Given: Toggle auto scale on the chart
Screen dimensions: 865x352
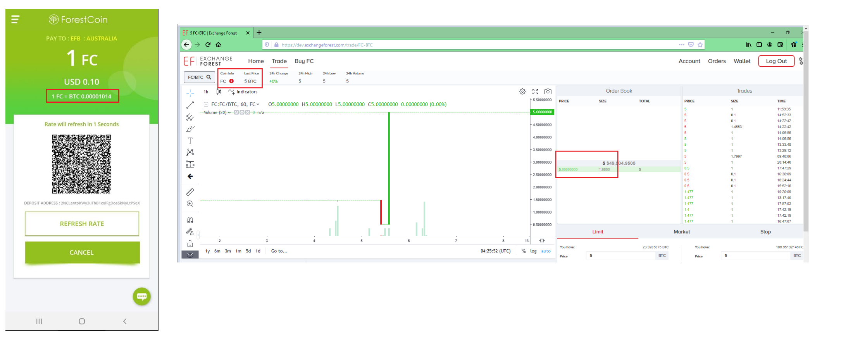Looking at the screenshot, I should pos(546,251).
